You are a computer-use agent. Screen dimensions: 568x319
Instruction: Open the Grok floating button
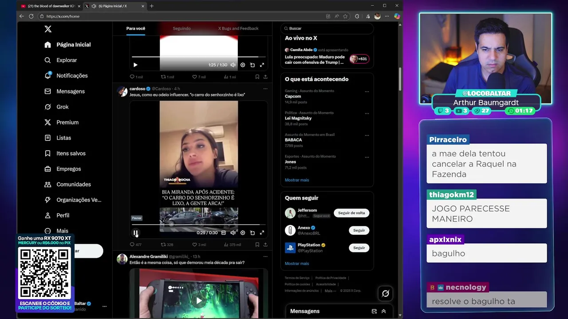point(385,293)
